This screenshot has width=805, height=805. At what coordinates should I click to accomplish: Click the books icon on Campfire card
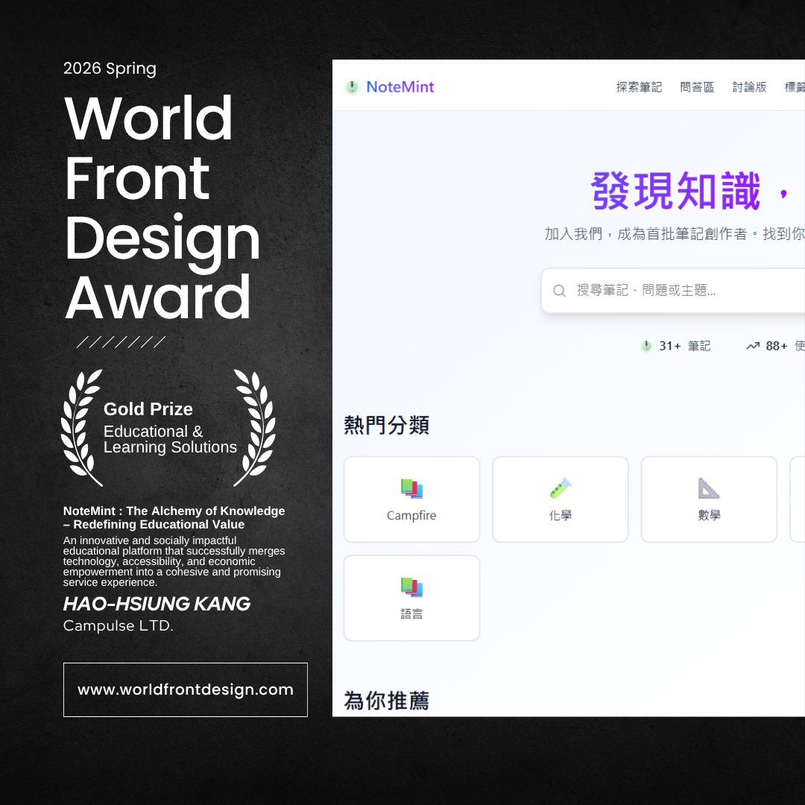[411, 488]
